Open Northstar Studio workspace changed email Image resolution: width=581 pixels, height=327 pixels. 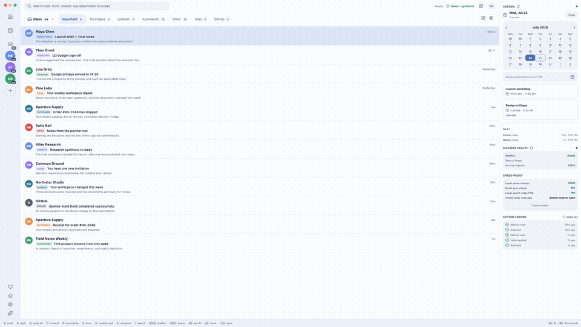(260, 187)
